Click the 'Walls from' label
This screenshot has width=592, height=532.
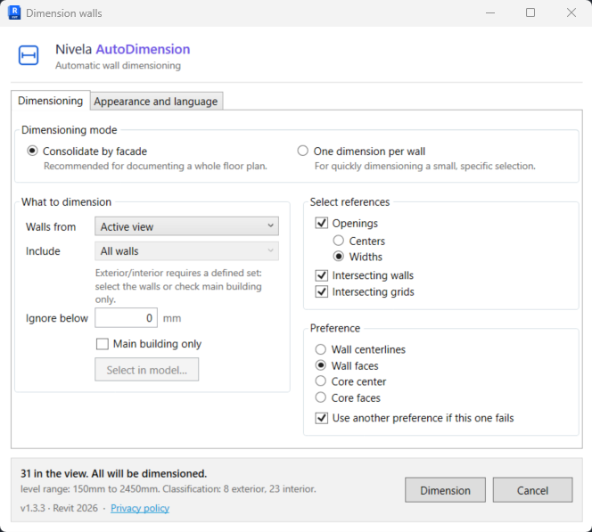pyautogui.click(x=51, y=226)
